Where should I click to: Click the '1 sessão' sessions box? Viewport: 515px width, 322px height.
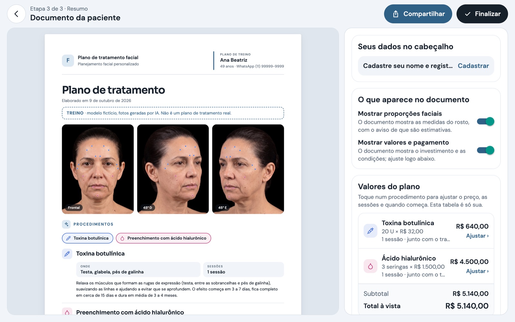pyautogui.click(x=243, y=270)
